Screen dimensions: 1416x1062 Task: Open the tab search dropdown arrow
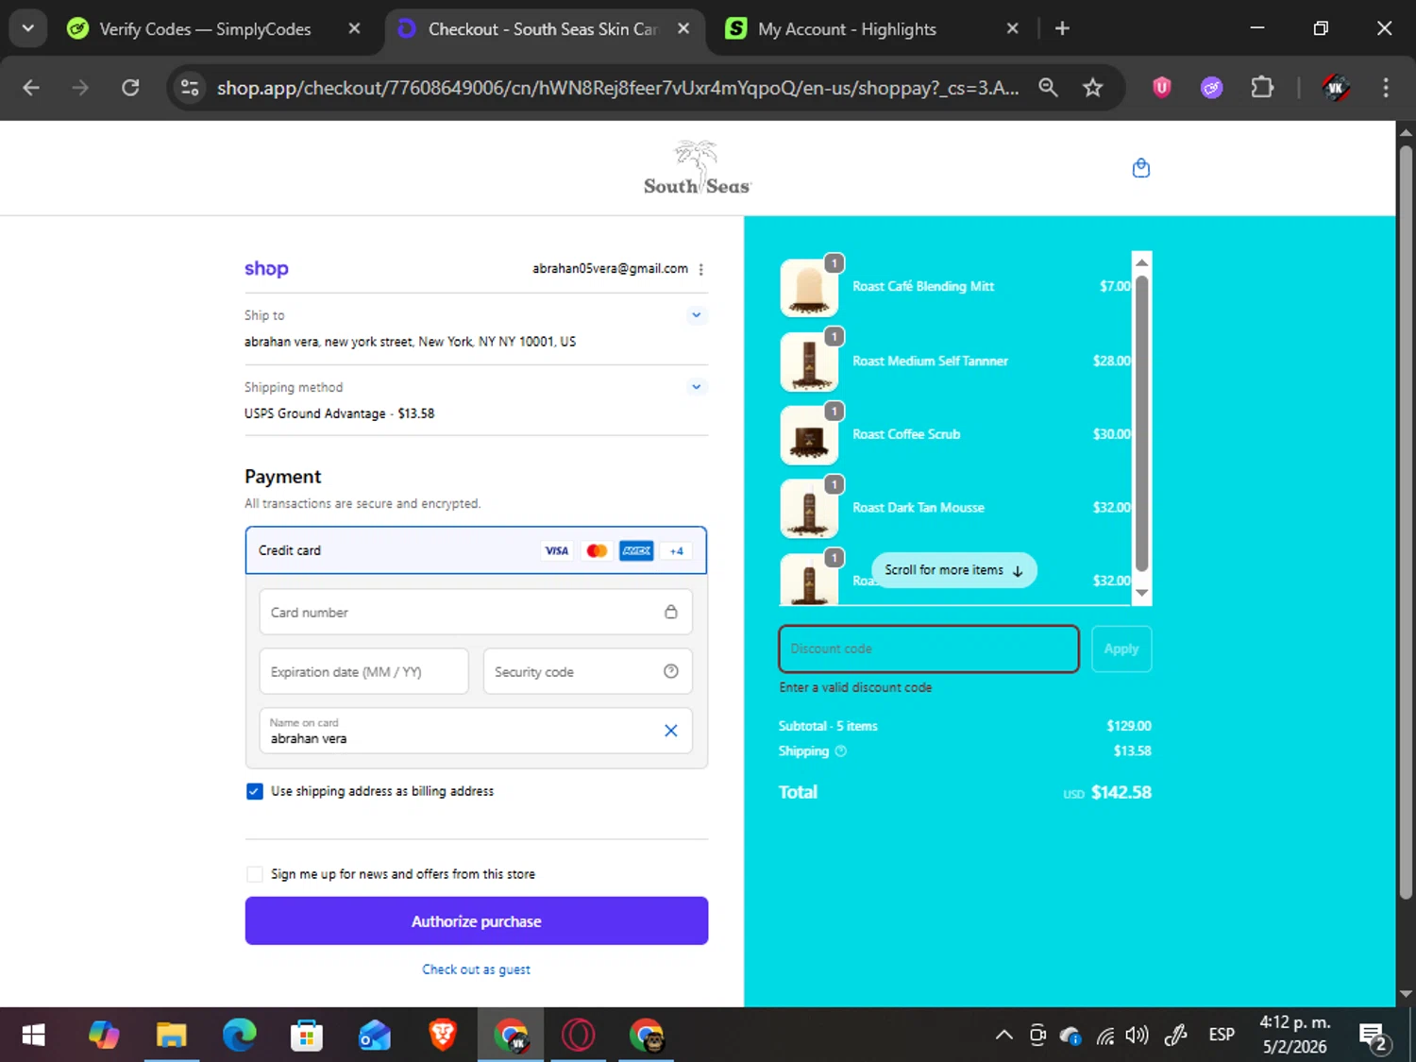point(27,28)
